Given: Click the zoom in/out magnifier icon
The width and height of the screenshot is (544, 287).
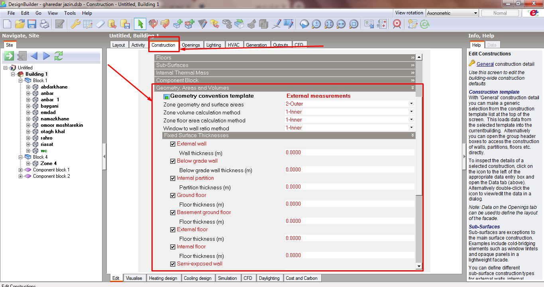Looking at the screenshot, I should pyautogui.click(x=316, y=24).
